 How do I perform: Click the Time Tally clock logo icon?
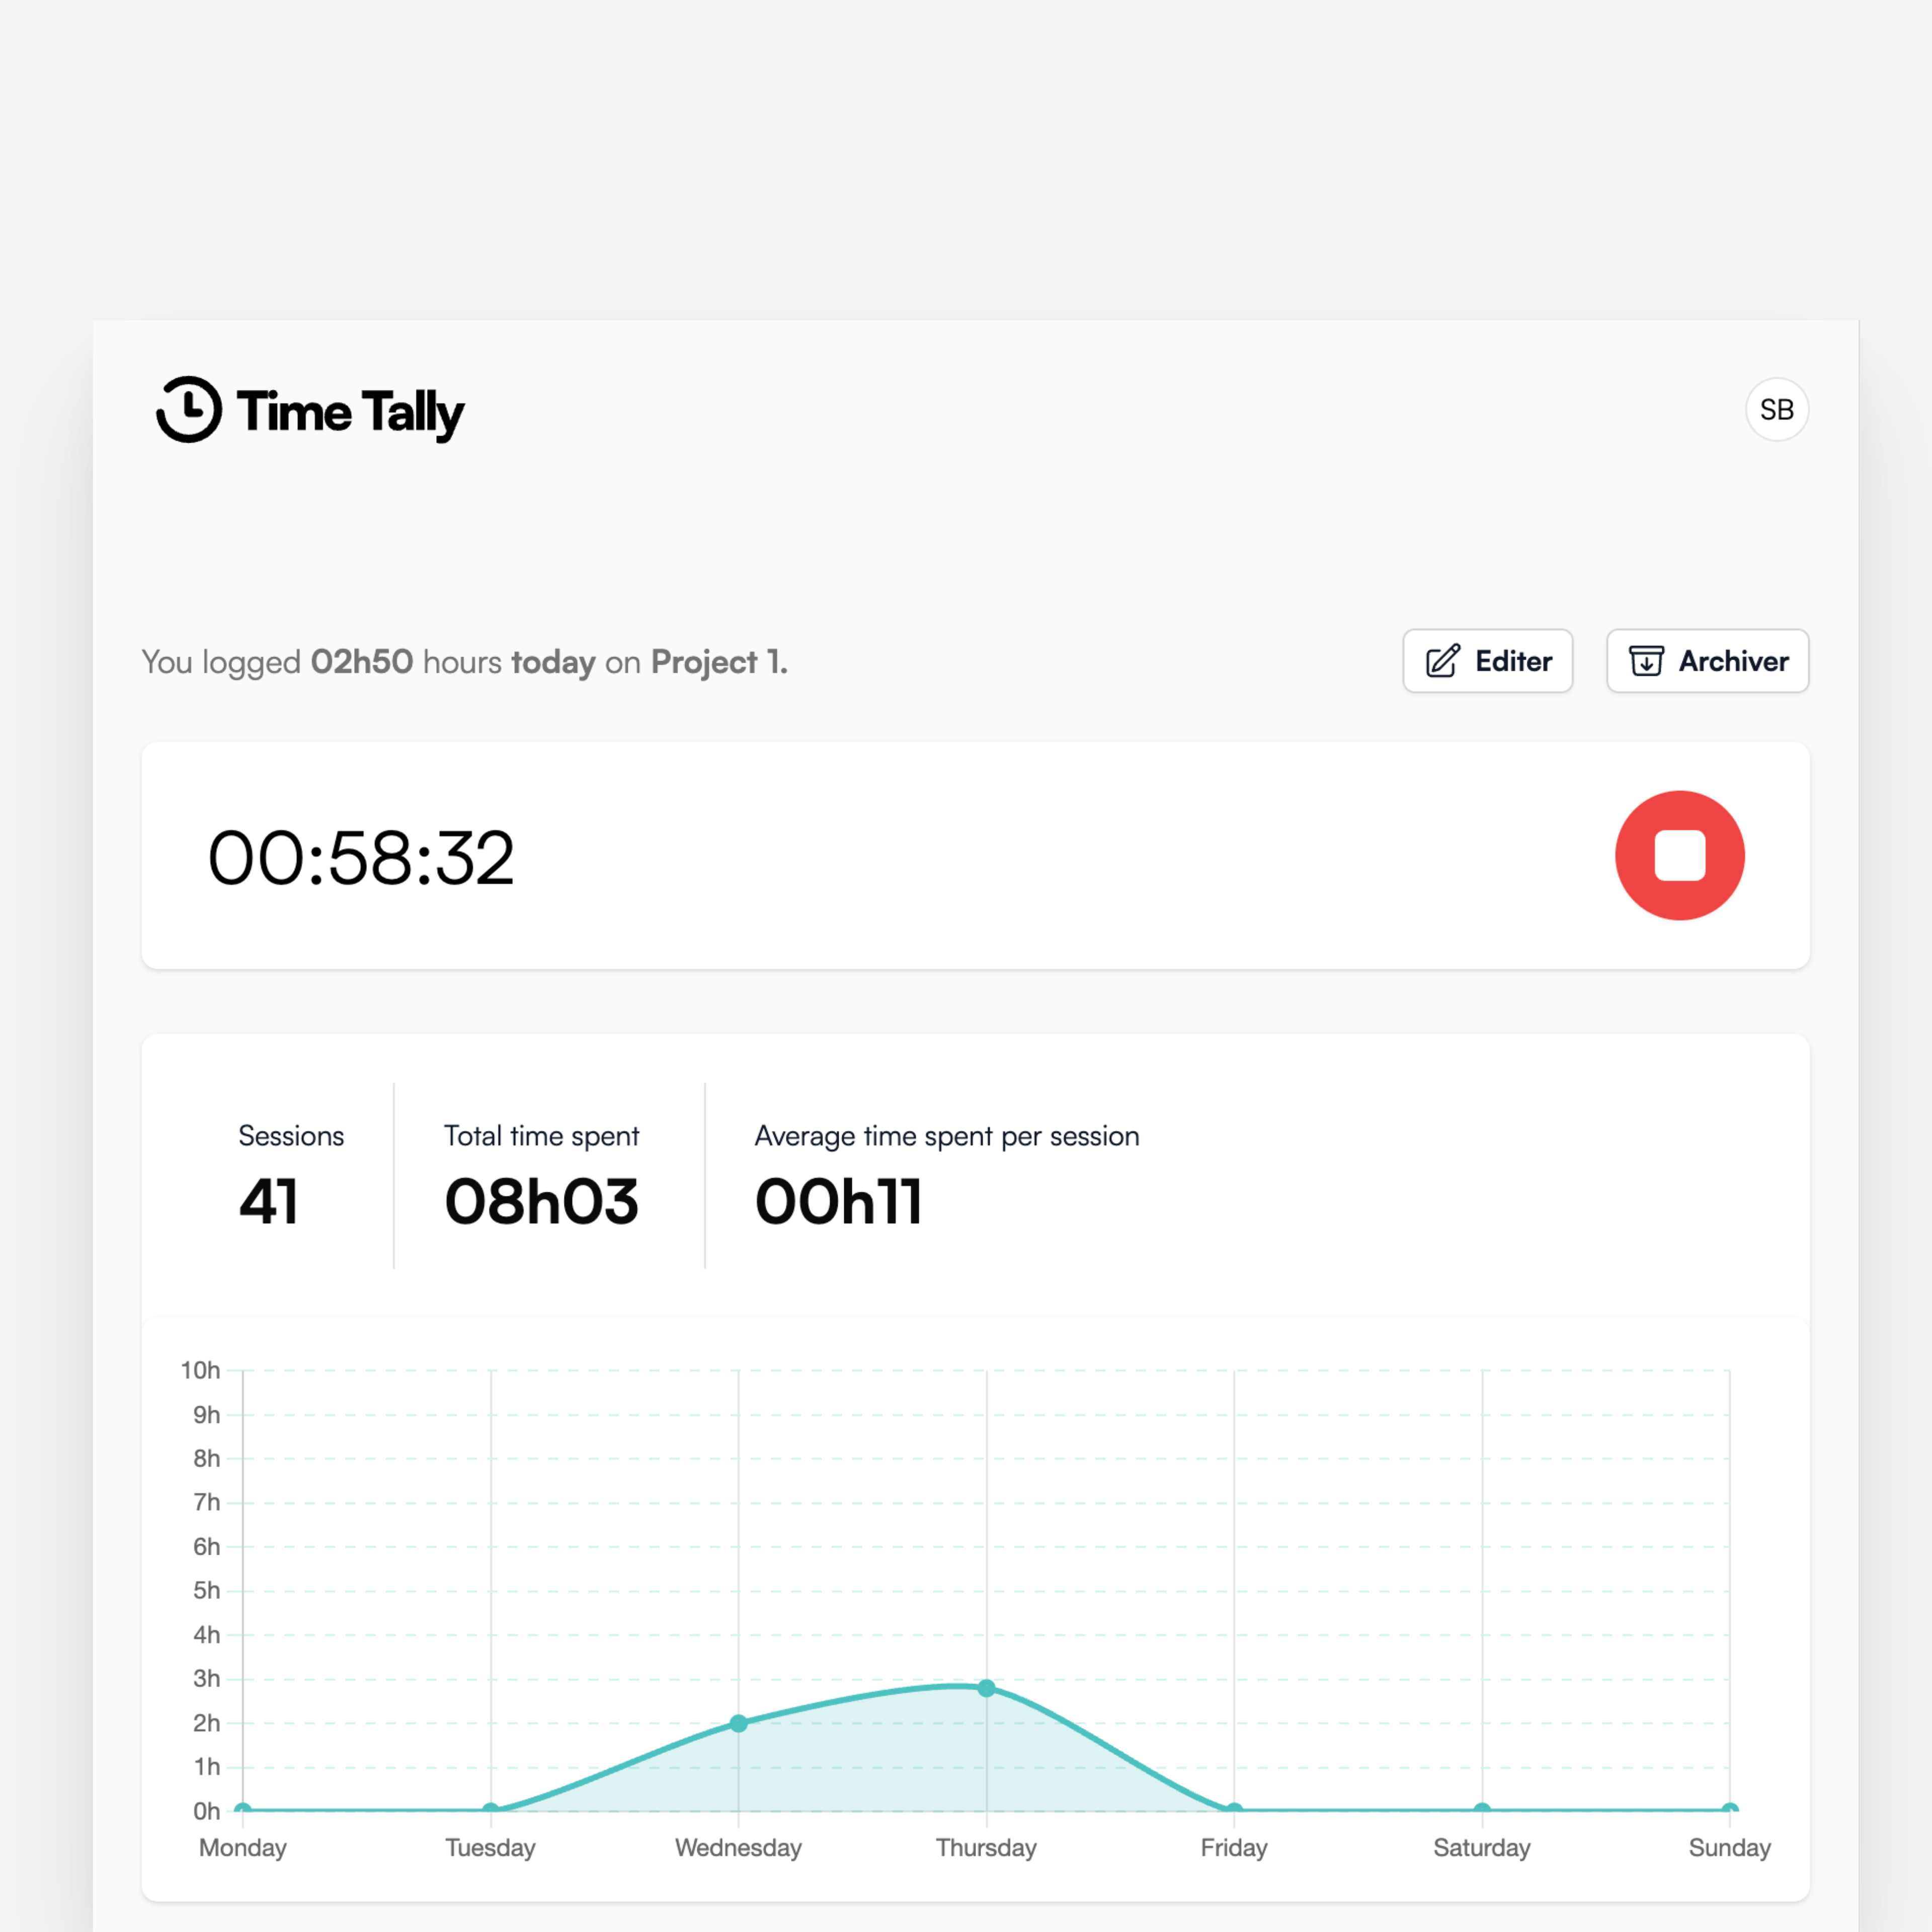(190, 409)
